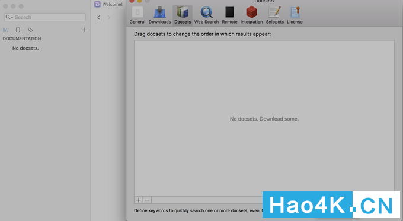
Task: Open the License preferences pane
Action: pos(295,15)
